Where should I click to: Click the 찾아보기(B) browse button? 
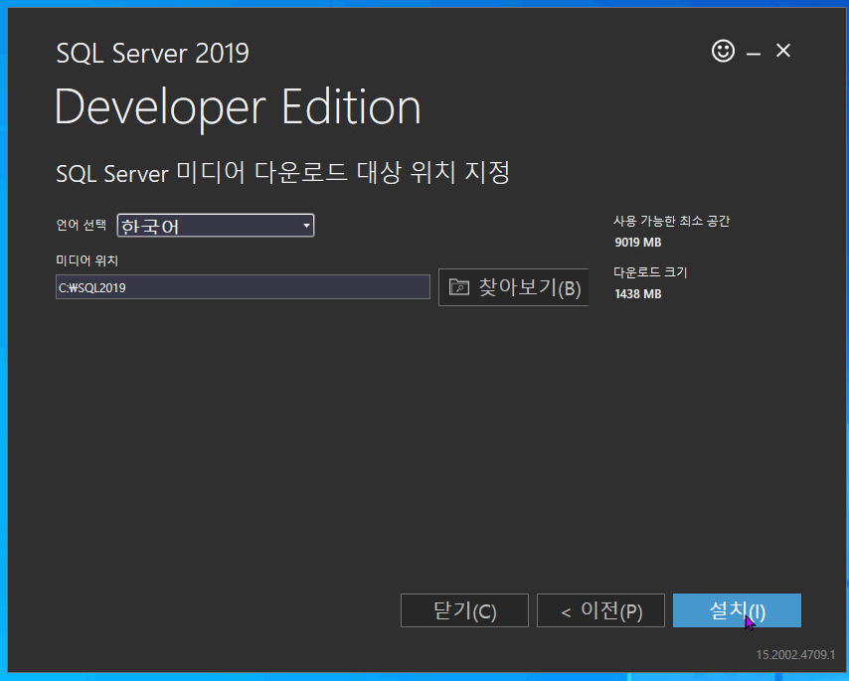pyautogui.click(x=513, y=287)
